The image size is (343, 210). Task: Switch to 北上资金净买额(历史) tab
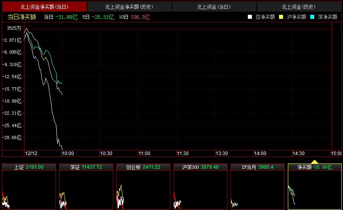pyautogui.click(x=129, y=7)
